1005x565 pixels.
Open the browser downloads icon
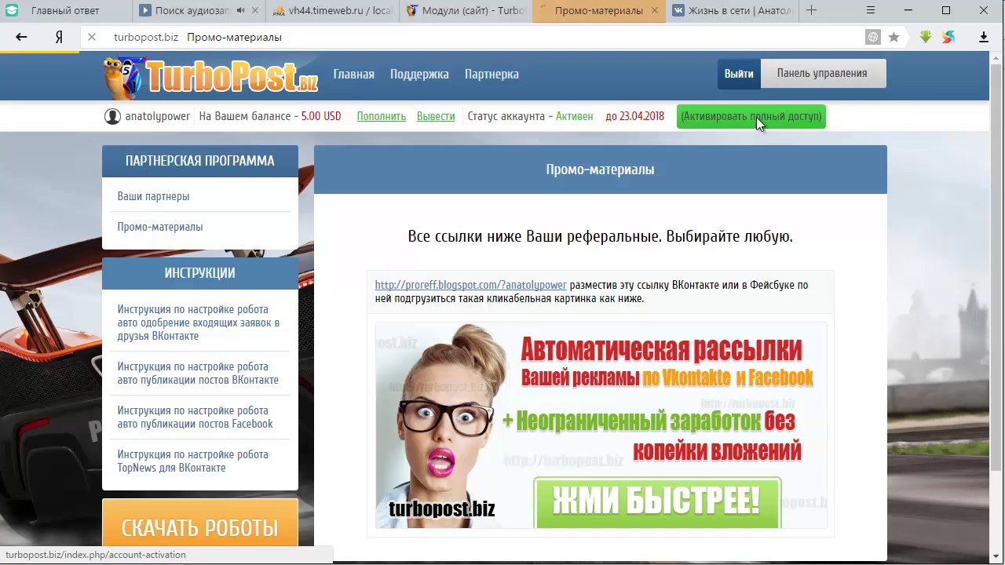point(983,37)
